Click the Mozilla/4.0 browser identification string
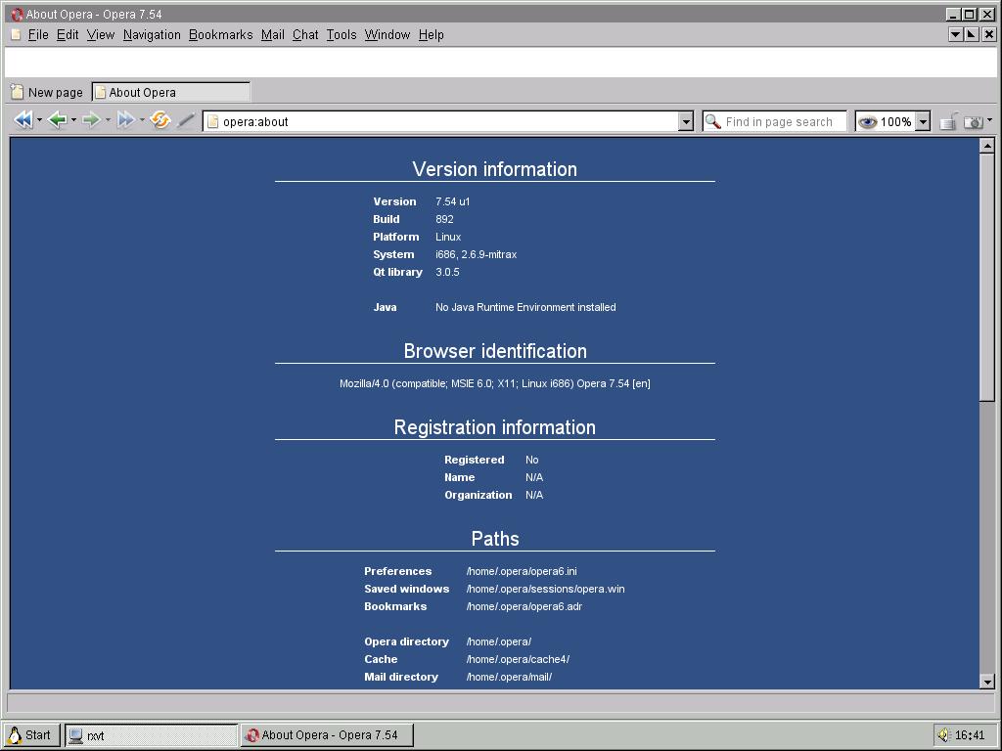This screenshot has height=751, width=1002. pyautogui.click(x=494, y=383)
